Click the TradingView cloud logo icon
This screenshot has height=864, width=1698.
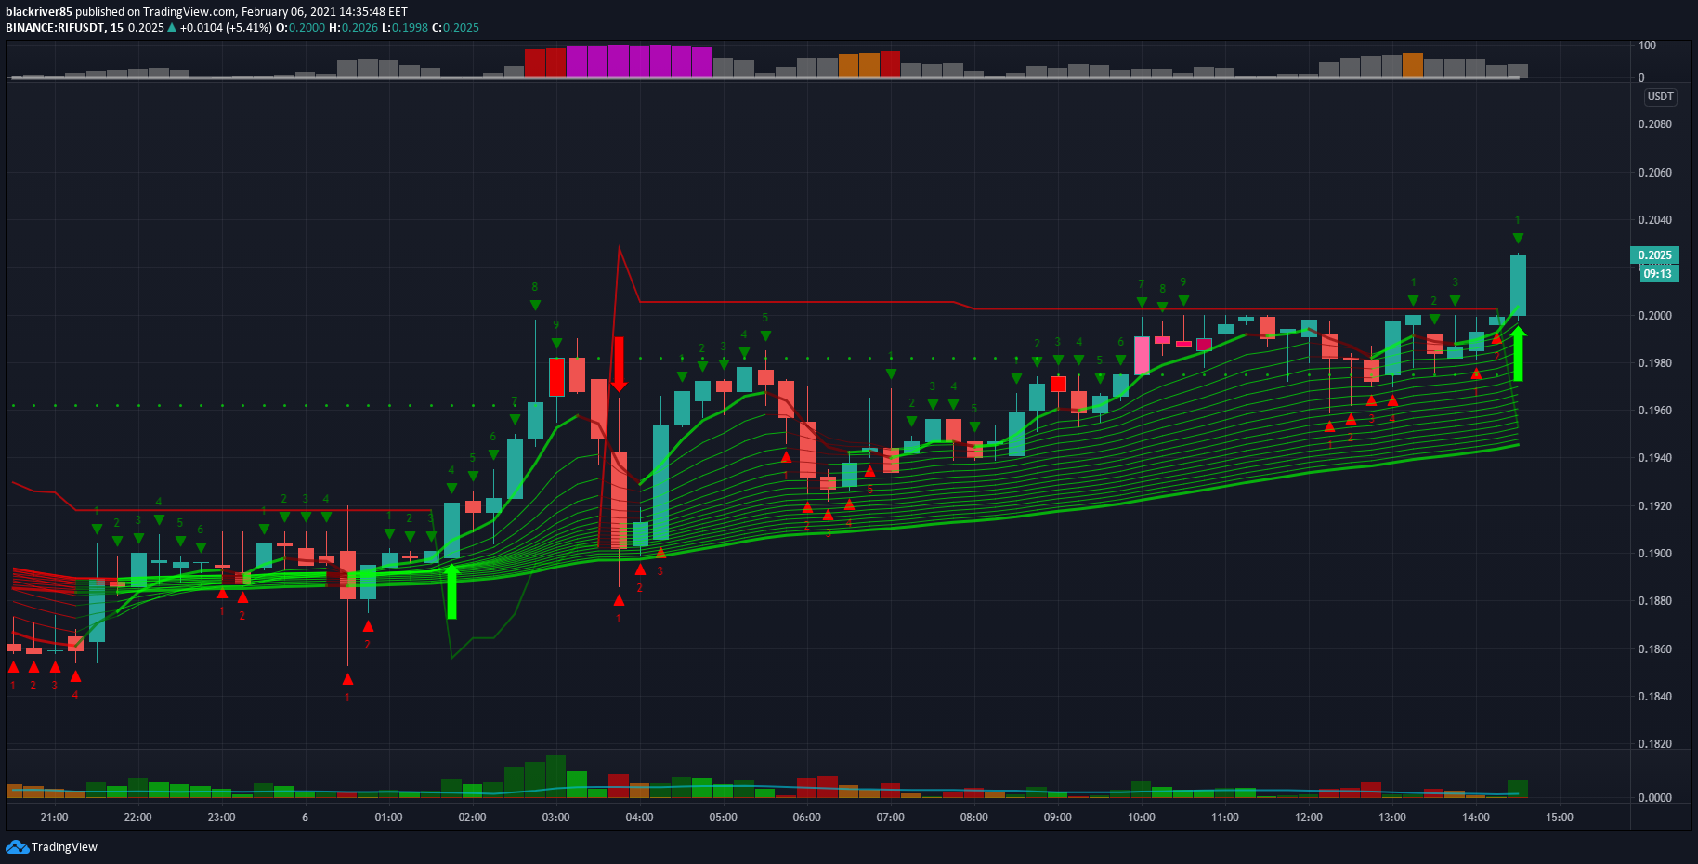point(17,846)
